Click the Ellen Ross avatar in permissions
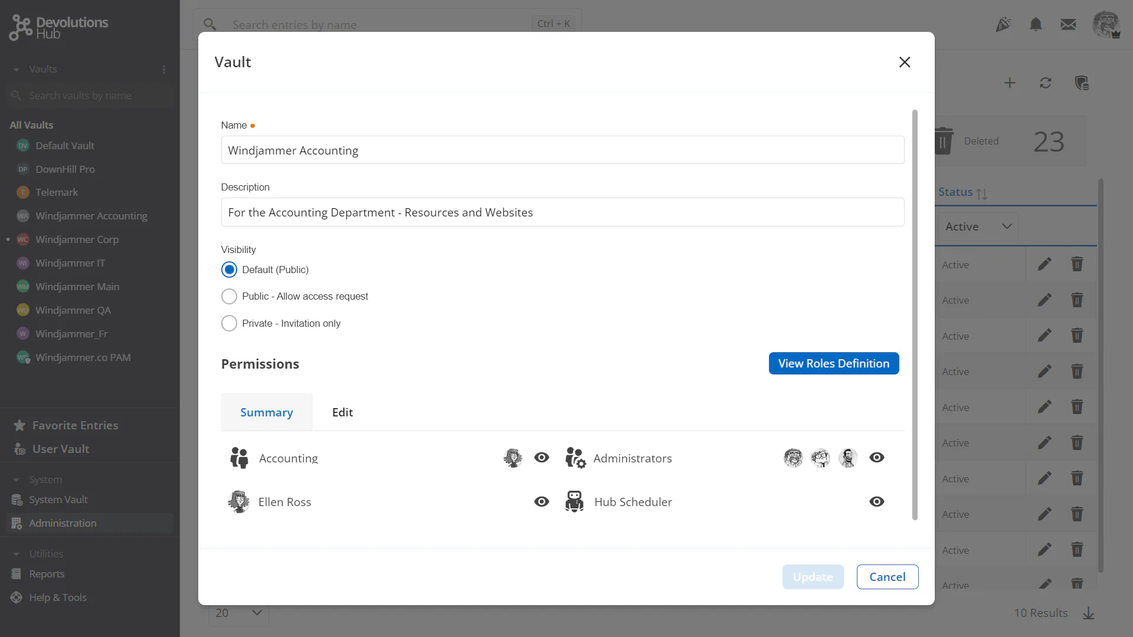 click(238, 502)
